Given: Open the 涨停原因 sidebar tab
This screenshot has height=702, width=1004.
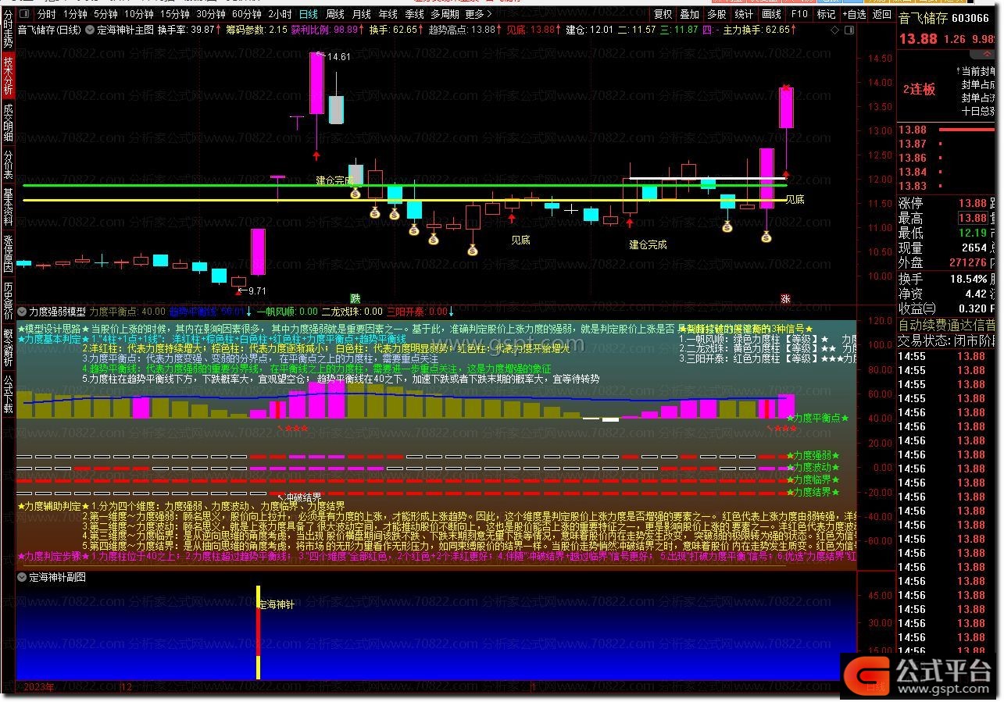Looking at the screenshot, I should click(8, 253).
